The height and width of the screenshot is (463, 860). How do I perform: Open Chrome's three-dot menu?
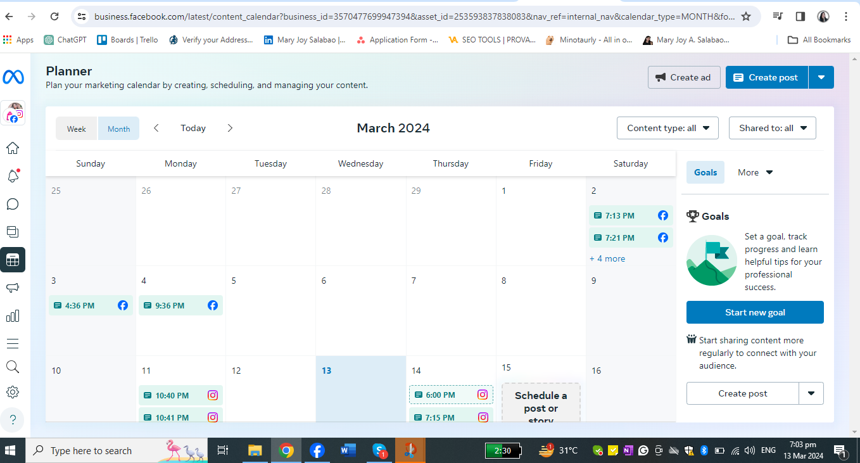pyautogui.click(x=847, y=16)
